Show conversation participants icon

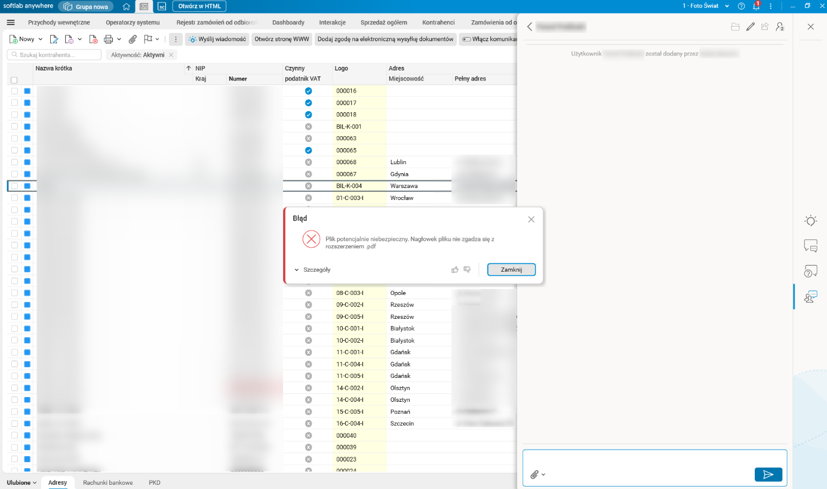tap(780, 27)
